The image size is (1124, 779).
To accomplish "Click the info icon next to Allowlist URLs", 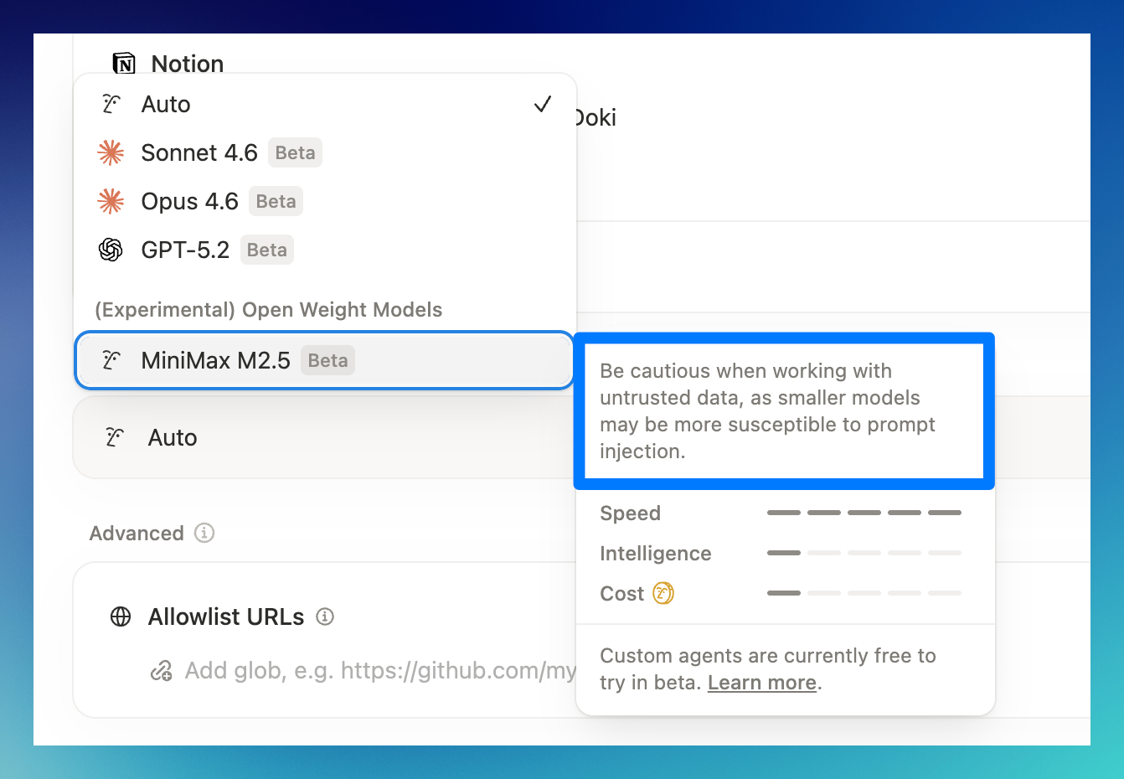I will coord(325,617).
